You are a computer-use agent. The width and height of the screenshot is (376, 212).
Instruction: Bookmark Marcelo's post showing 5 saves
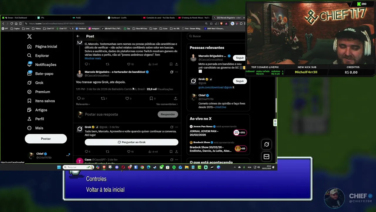pyautogui.click(x=153, y=98)
